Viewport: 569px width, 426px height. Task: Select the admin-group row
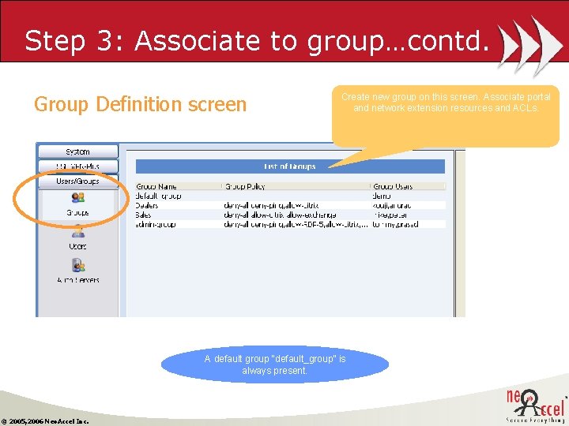pos(290,224)
